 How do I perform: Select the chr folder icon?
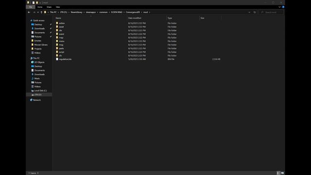tap(57, 30)
